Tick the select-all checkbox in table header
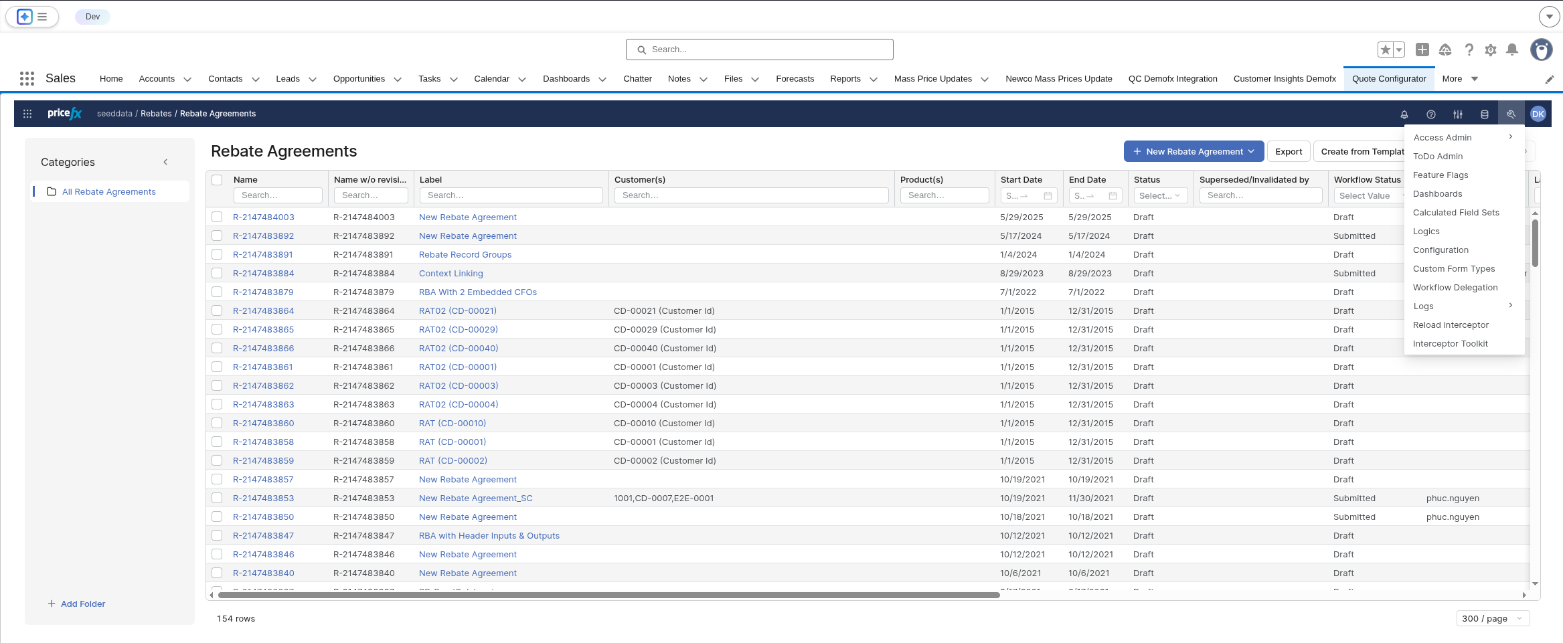Screen dimensions: 1563x643 point(217,180)
